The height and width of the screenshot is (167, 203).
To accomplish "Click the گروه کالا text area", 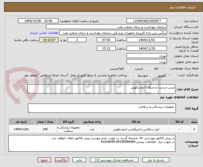I will point(102,108).
